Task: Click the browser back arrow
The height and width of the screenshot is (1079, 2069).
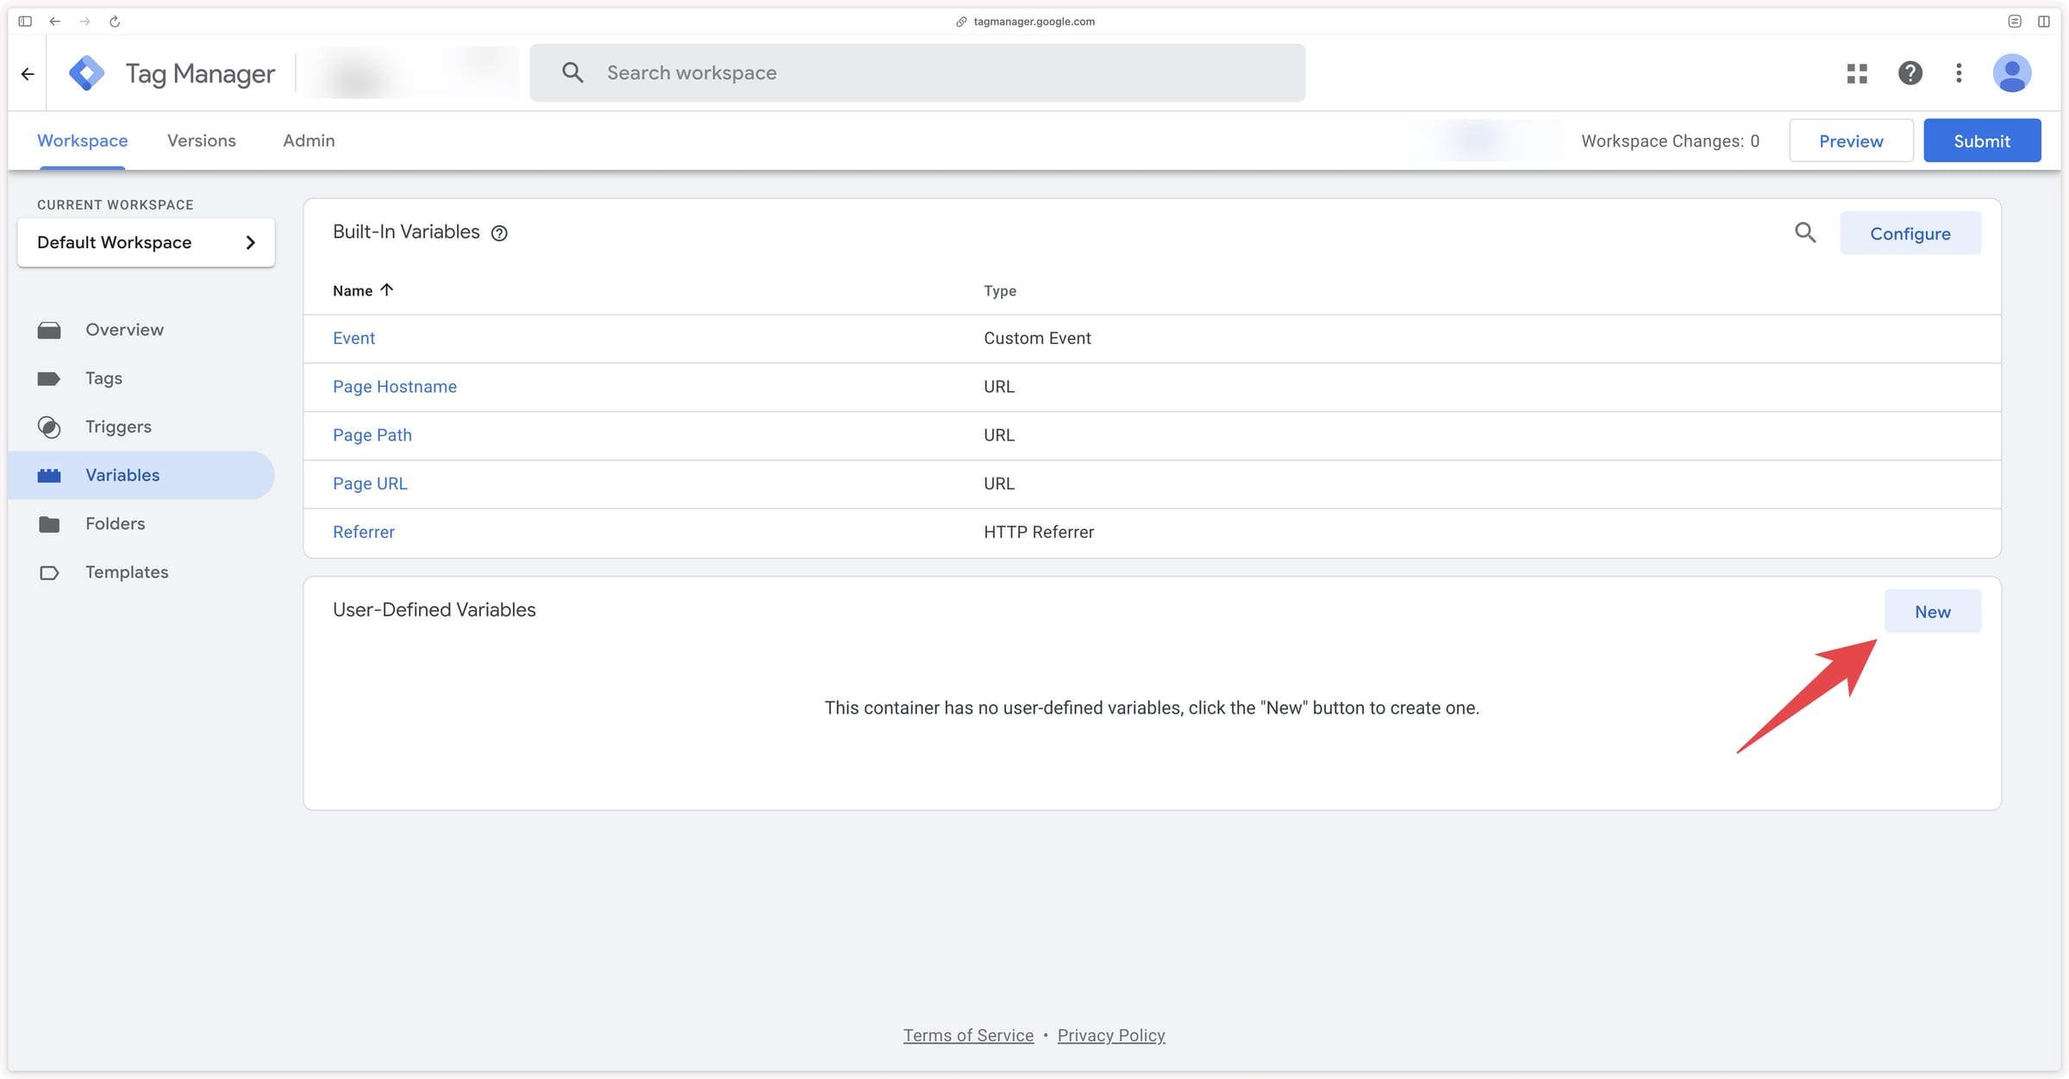Action: pyautogui.click(x=55, y=22)
